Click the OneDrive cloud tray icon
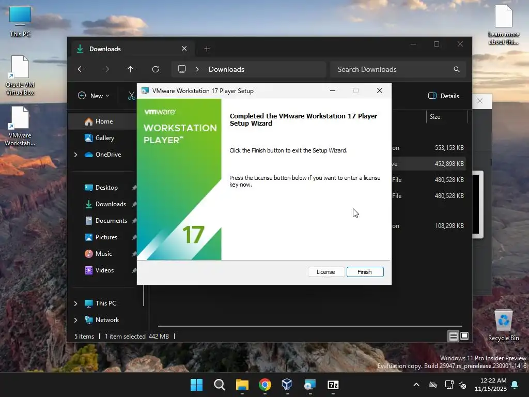This screenshot has width=529, height=397. click(x=433, y=385)
